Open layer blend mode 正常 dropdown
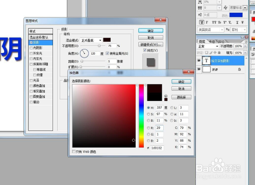Viewport: 255px width, 185px height. [208, 46]
